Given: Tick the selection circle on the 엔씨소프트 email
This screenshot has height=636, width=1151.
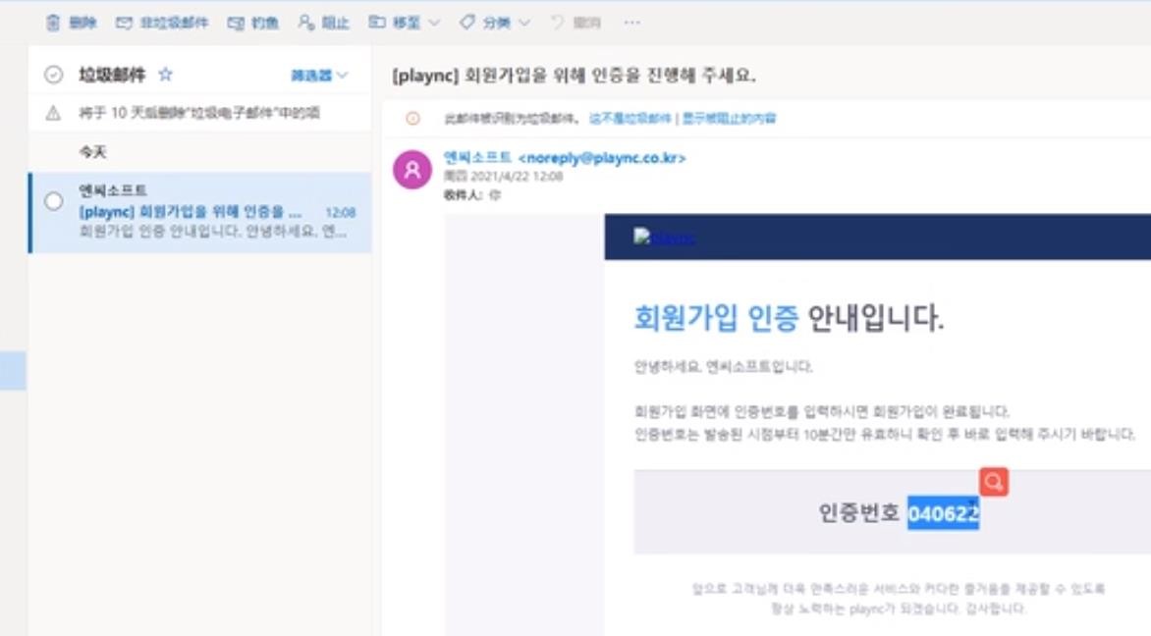Looking at the screenshot, I should coord(54,201).
